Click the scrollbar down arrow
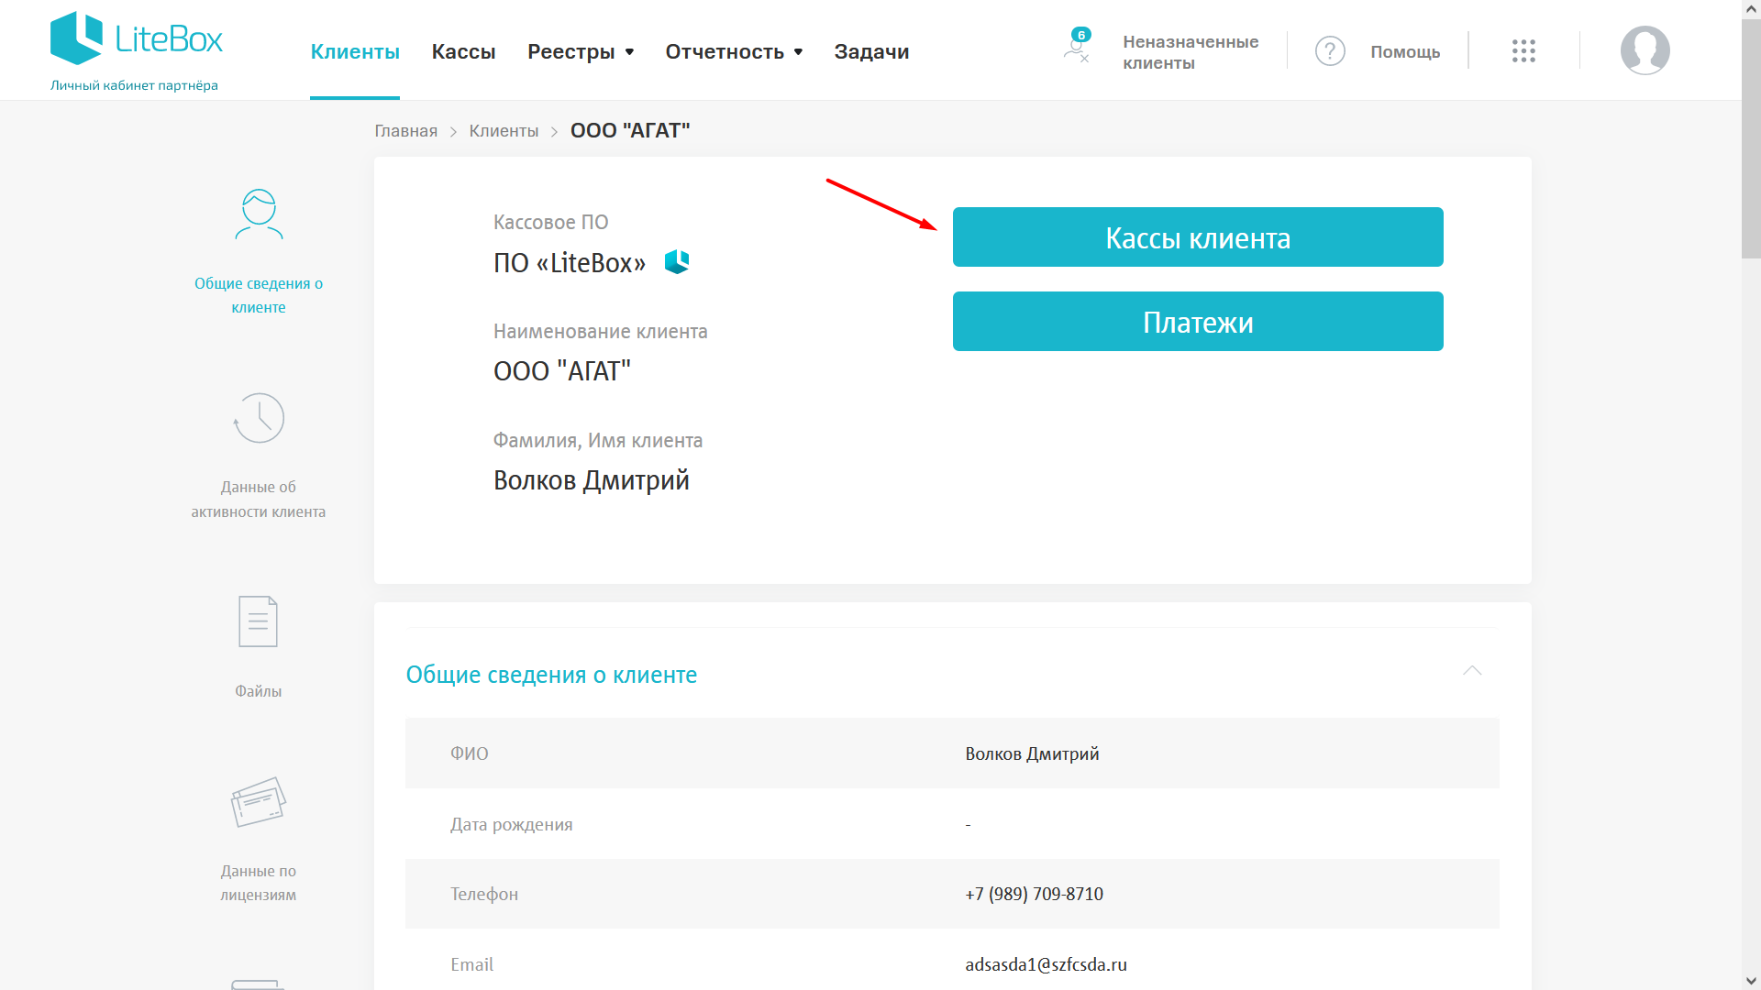This screenshot has width=1761, height=990. 1751,981
